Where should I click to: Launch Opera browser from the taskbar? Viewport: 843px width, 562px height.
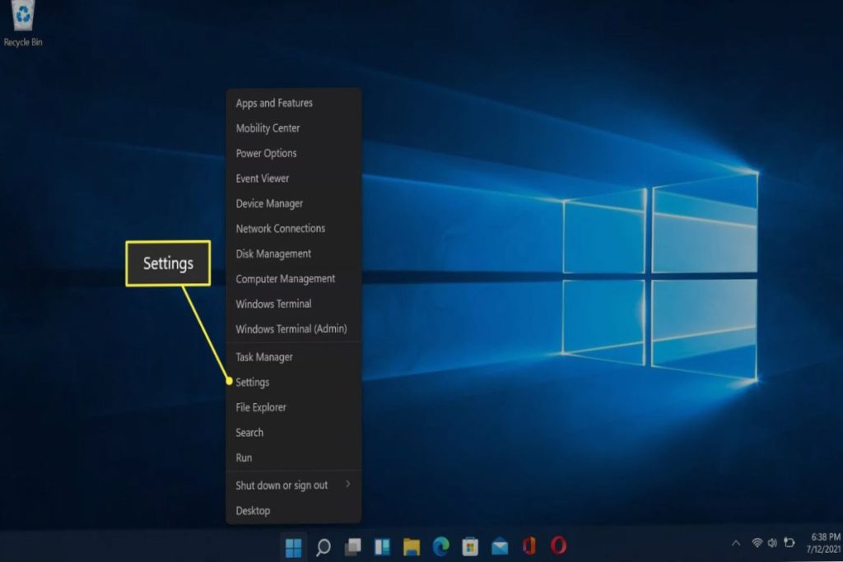pos(558,546)
